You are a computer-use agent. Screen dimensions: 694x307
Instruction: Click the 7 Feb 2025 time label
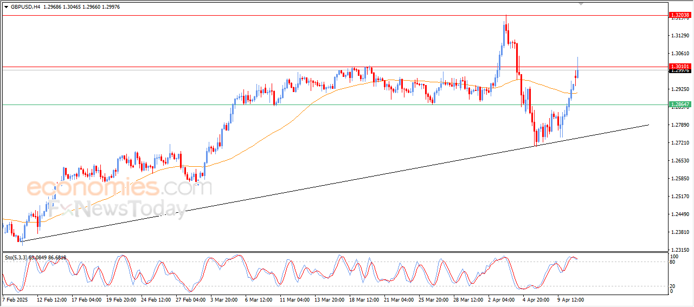(x=15, y=299)
